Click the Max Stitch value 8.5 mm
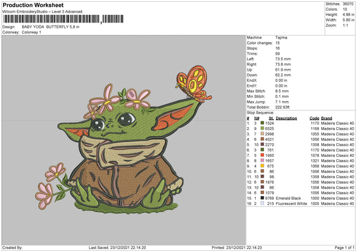Screen dimensions: 357x252 pyautogui.click(x=282, y=91)
